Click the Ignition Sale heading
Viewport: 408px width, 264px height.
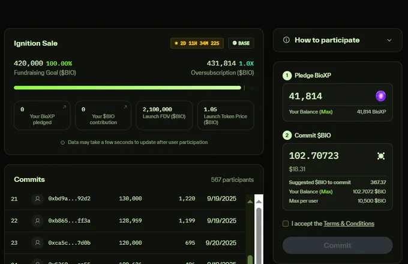[35, 43]
